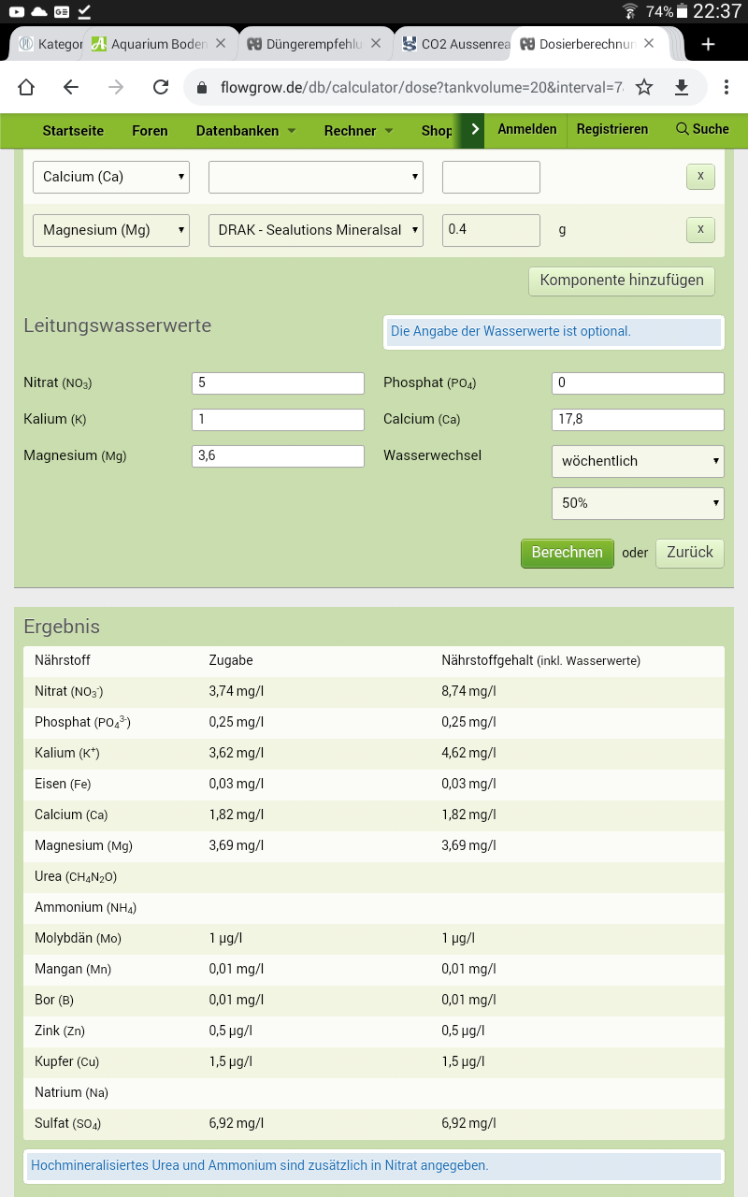Tap the Nitrat result value 8,74 mg/l

click(x=468, y=691)
